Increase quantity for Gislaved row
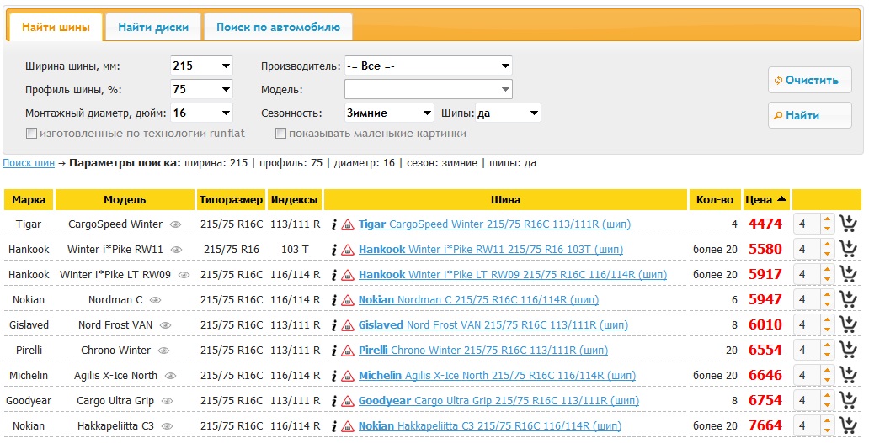Viewport: 869px width, 443px height. pyautogui.click(x=828, y=320)
